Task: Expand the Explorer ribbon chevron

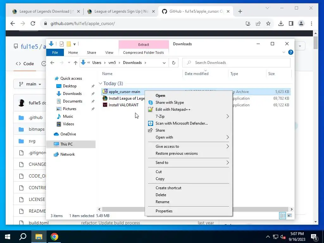Action: click(284, 52)
